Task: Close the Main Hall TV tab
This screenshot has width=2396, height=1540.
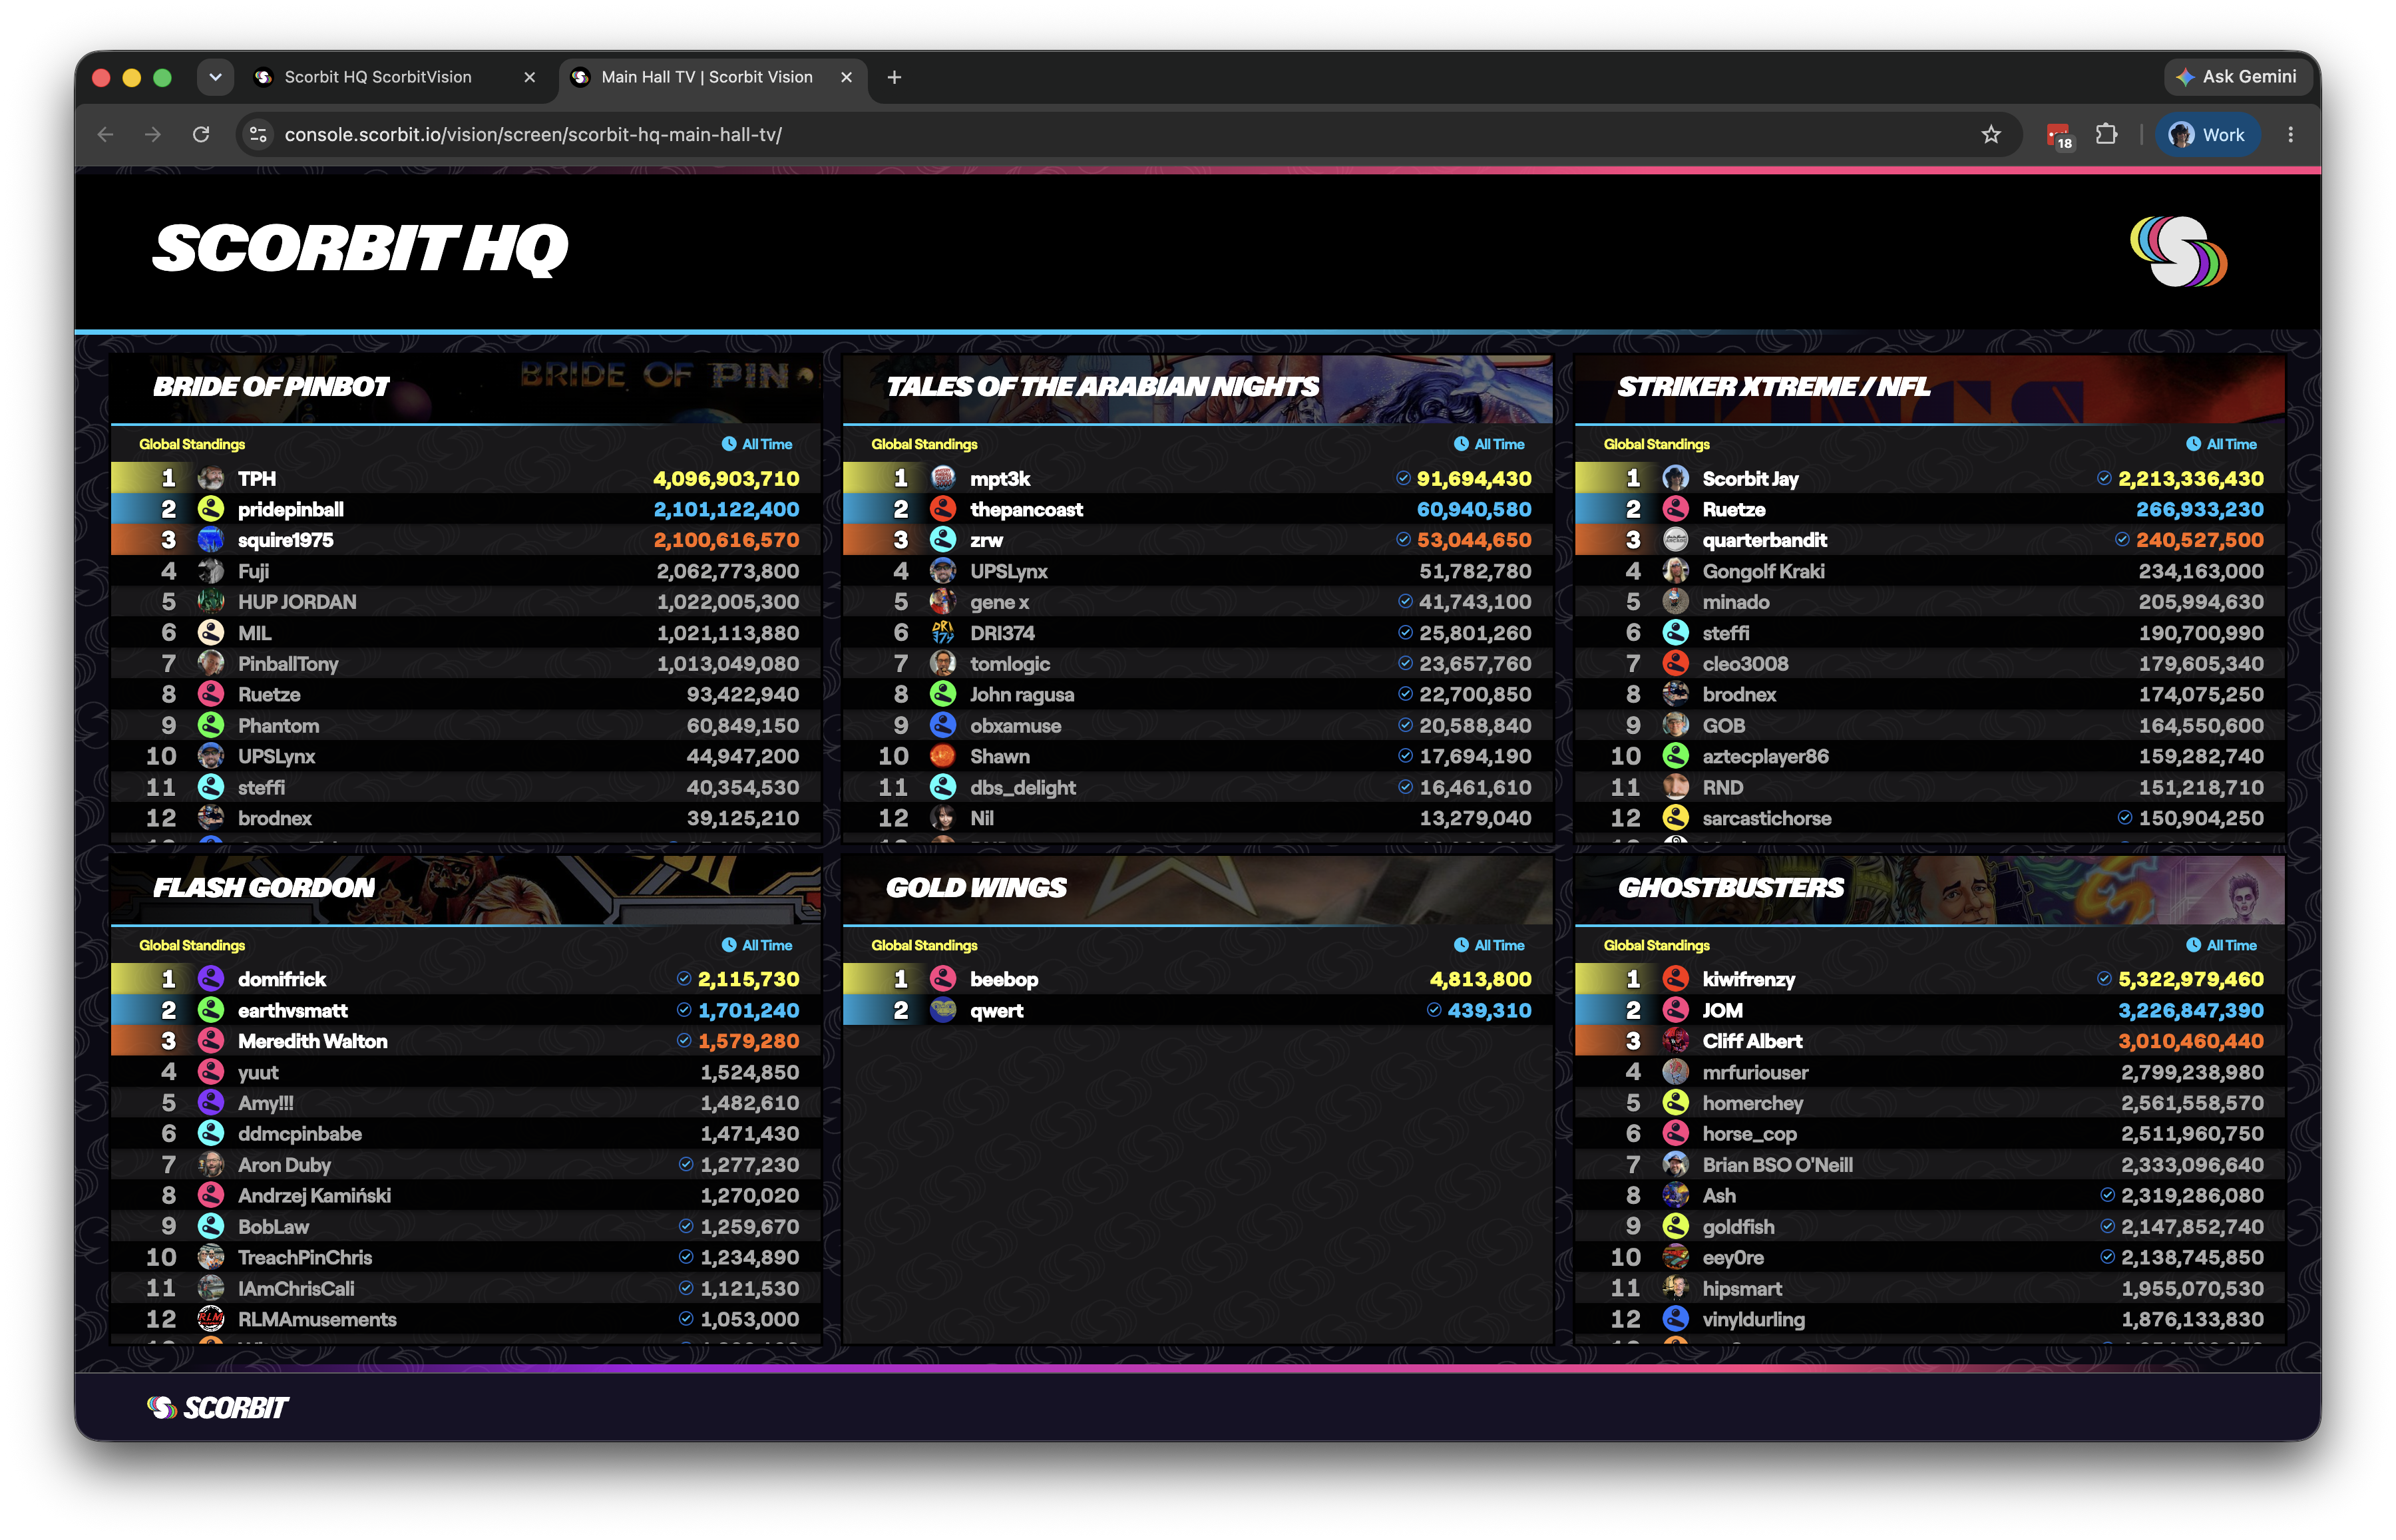Action: click(x=846, y=77)
